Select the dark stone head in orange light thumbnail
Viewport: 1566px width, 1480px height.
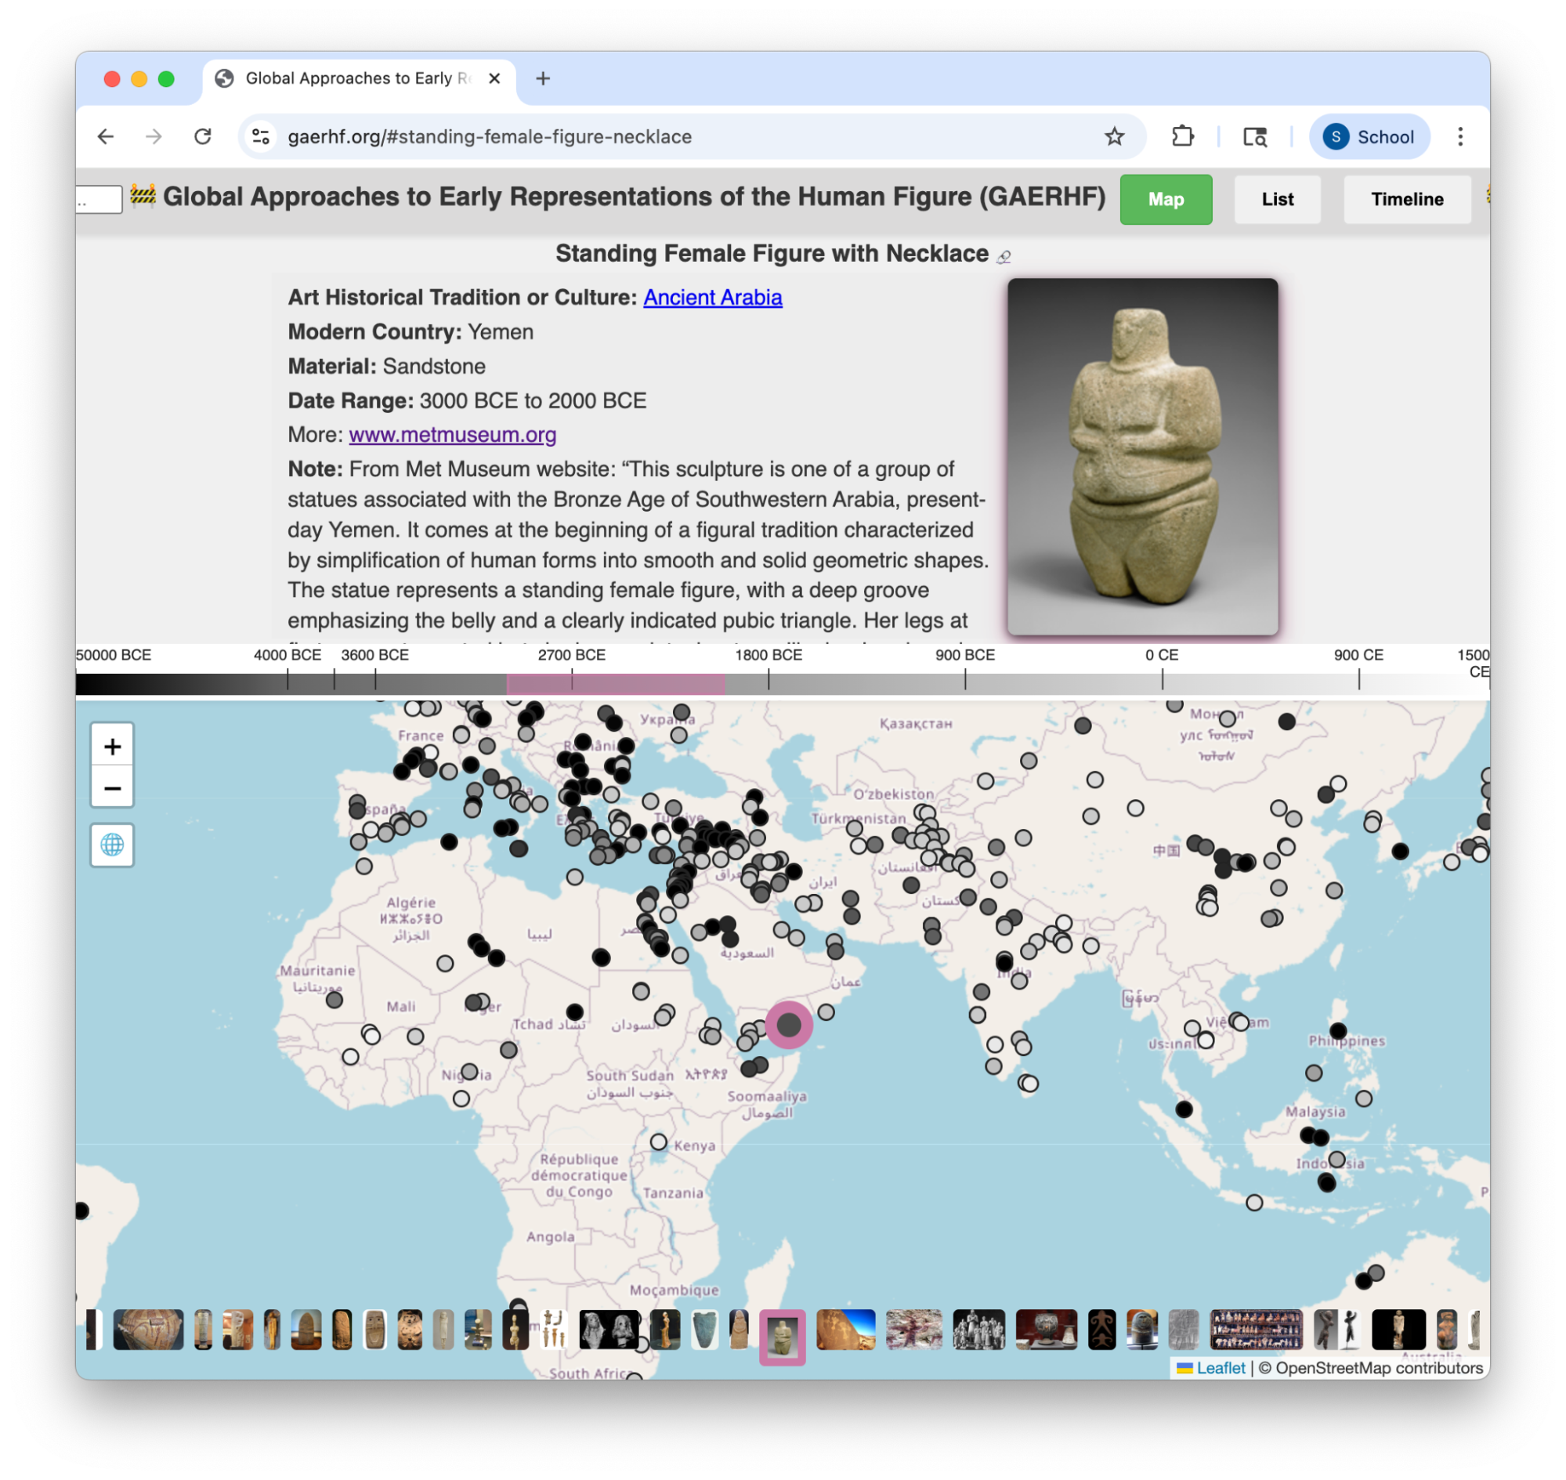[x=1141, y=1330]
